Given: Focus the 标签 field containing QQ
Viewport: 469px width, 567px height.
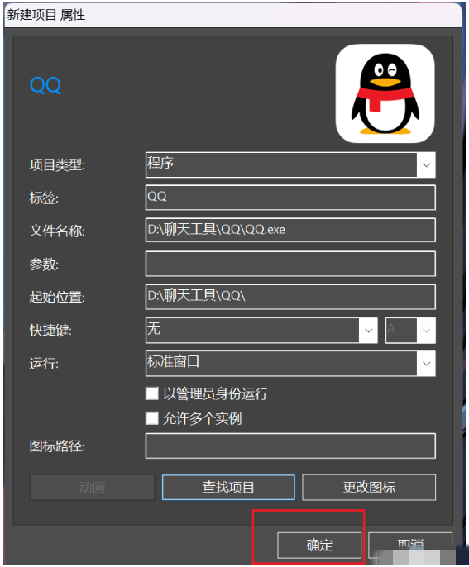Looking at the screenshot, I should pyautogui.click(x=290, y=198).
